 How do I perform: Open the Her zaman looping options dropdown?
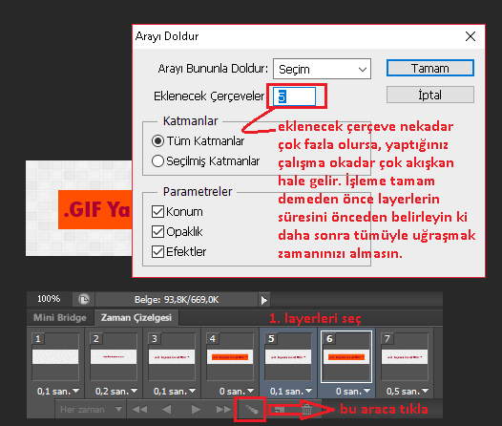click(x=91, y=410)
